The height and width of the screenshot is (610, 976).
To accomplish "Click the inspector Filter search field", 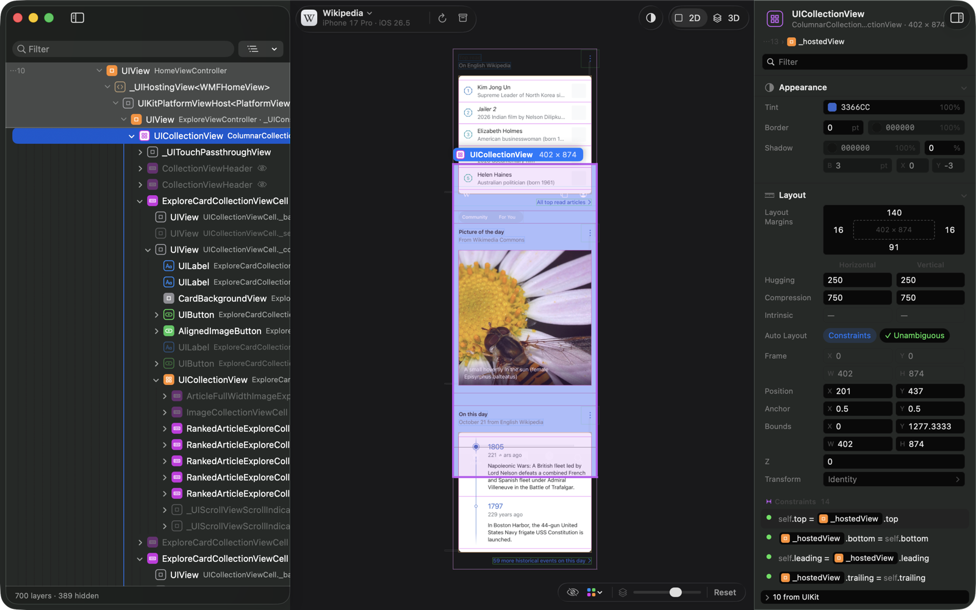I will point(865,62).
